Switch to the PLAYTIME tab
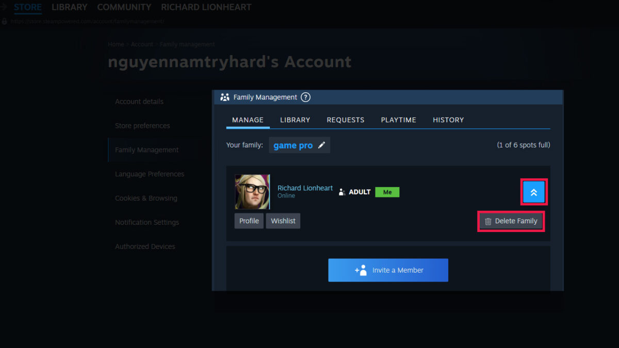Screen dimensions: 619x348 399,120
